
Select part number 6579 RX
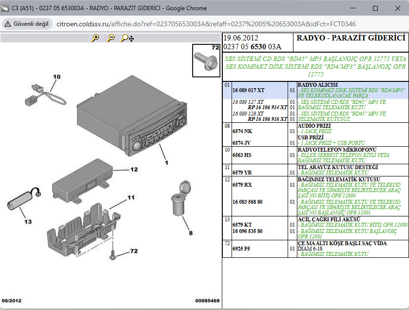coord(242,185)
